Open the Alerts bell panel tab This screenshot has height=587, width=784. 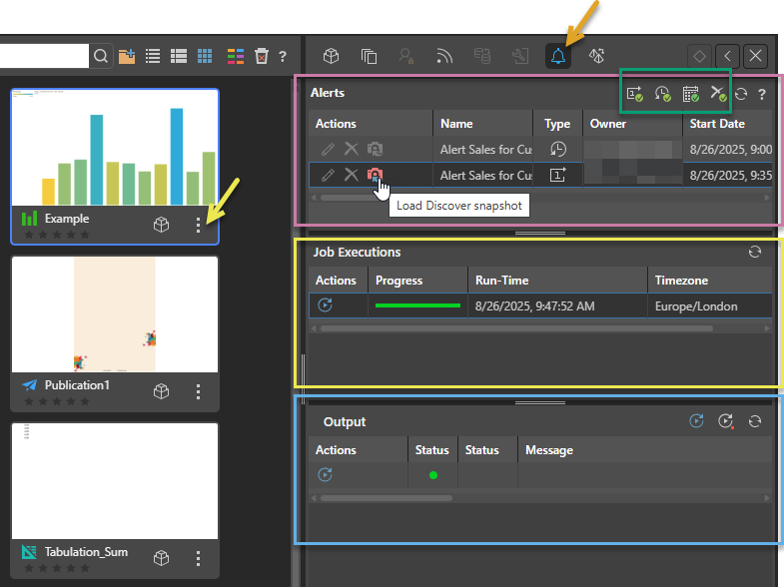pos(558,56)
